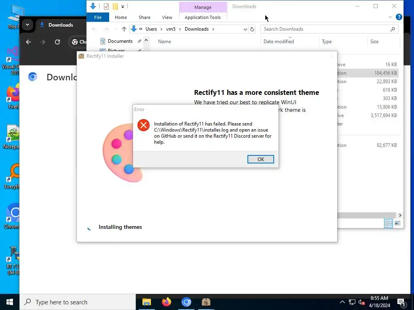Click the Properties quick access toolbar icon
Viewport: 414px width, 310px height.
[106, 6]
